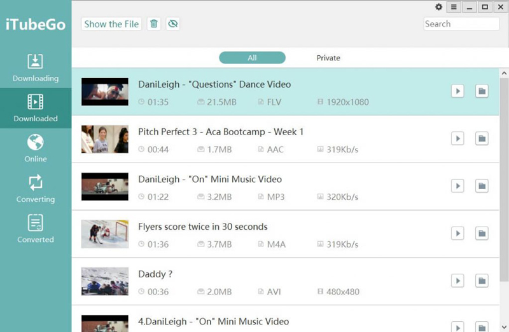This screenshot has width=509, height=332.
Task: Select title 4.DaniLeigh - "On" Mini Music Video
Action: (213, 322)
